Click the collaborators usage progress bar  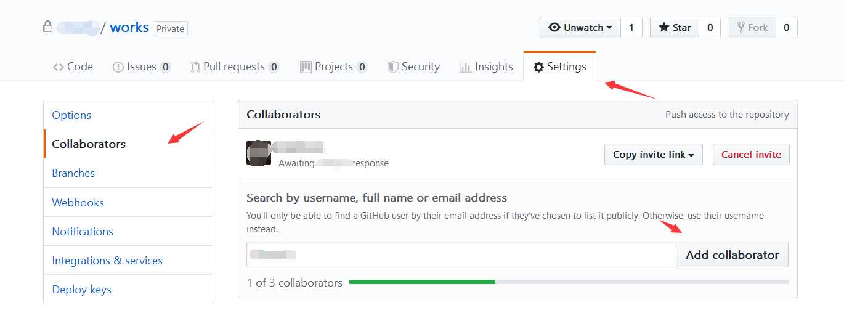pos(569,282)
